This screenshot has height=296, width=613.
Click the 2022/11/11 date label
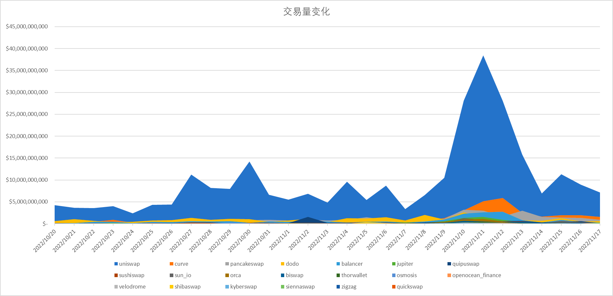473,241
